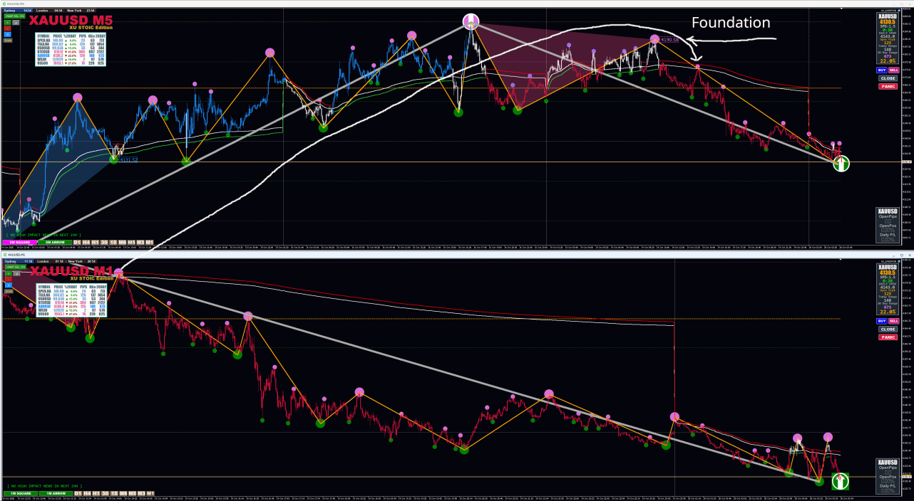Toggle 1M SQUARE button in M1 chart

point(21,493)
